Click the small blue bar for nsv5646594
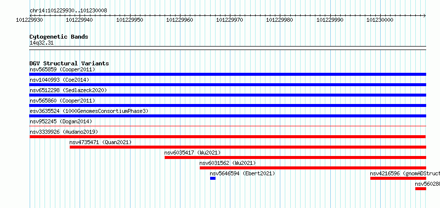Image resolution: width=440 pixels, height=208 pixels. [213, 178]
